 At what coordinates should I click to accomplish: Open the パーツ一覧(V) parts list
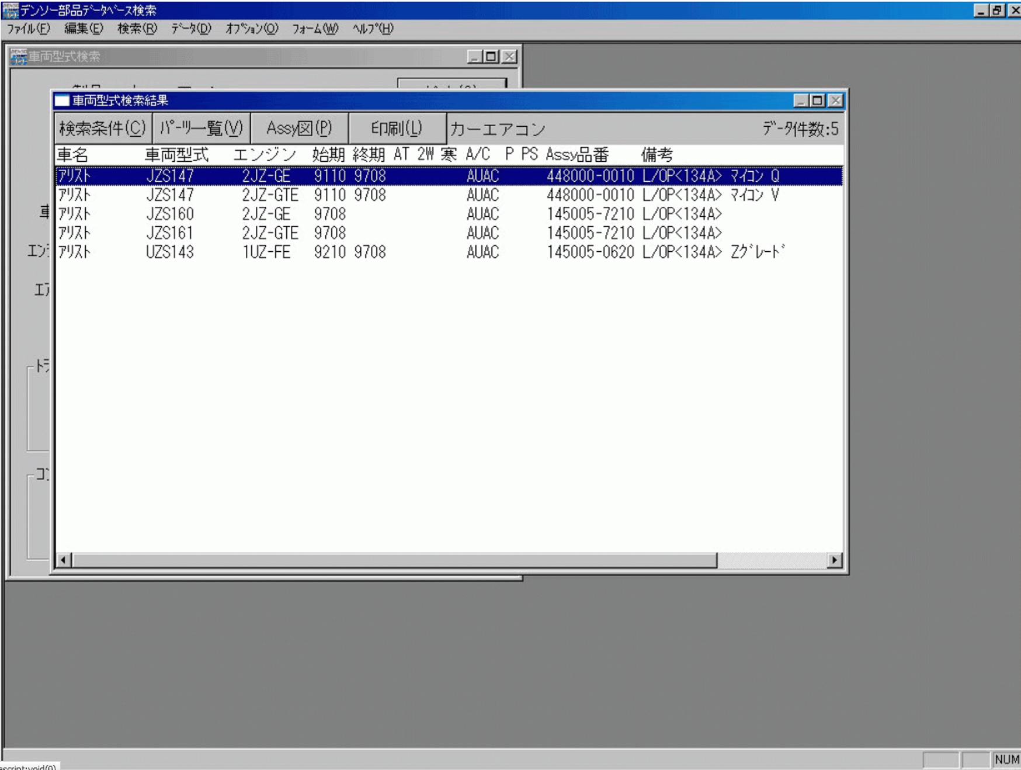coord(202,129)
